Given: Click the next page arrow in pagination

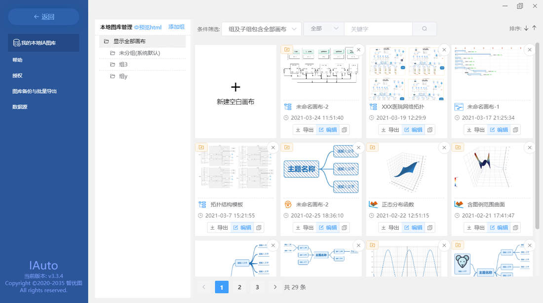Looking at the screenshot, I should pos(275,287).
